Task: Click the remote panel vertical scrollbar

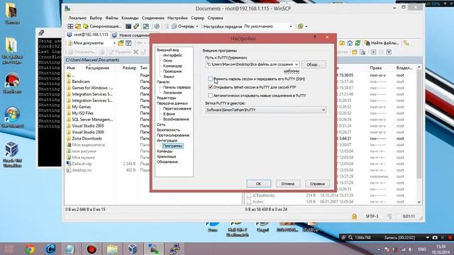Action: click(x=419, y=135)
